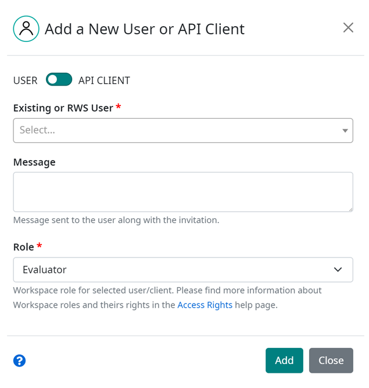Click the invitation message hint text
This screenshot has width=369, height=388.
pos(116,220)
